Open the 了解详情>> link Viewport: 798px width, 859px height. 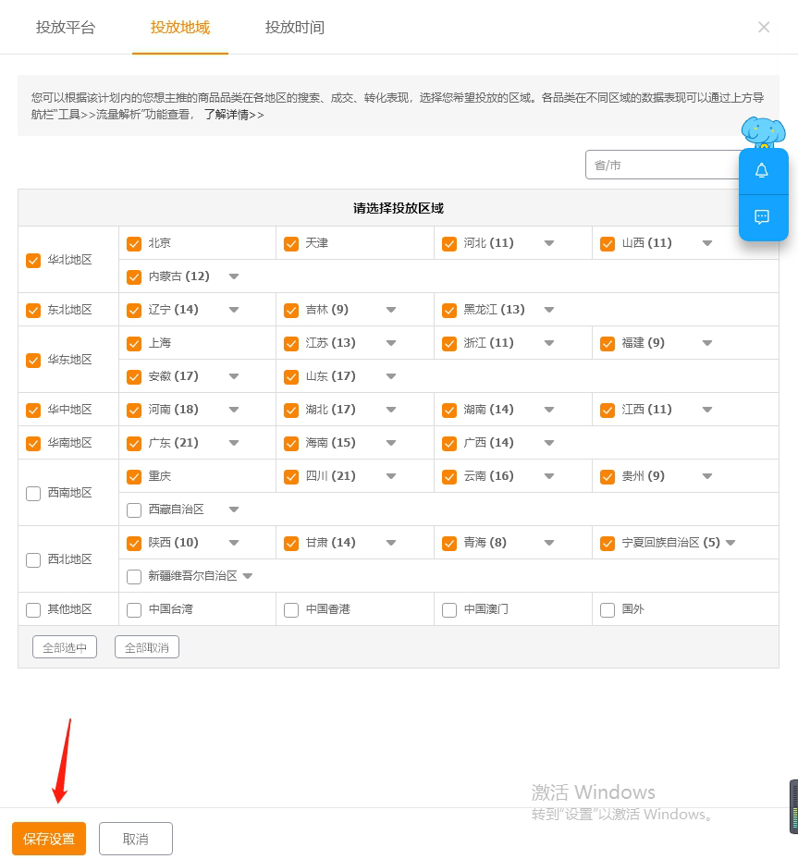pyautogui.click(x=234, y=115)
